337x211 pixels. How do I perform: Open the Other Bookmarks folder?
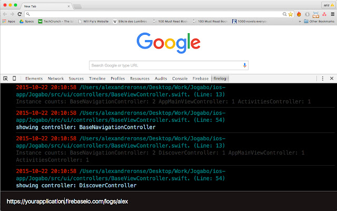point(319,21)
